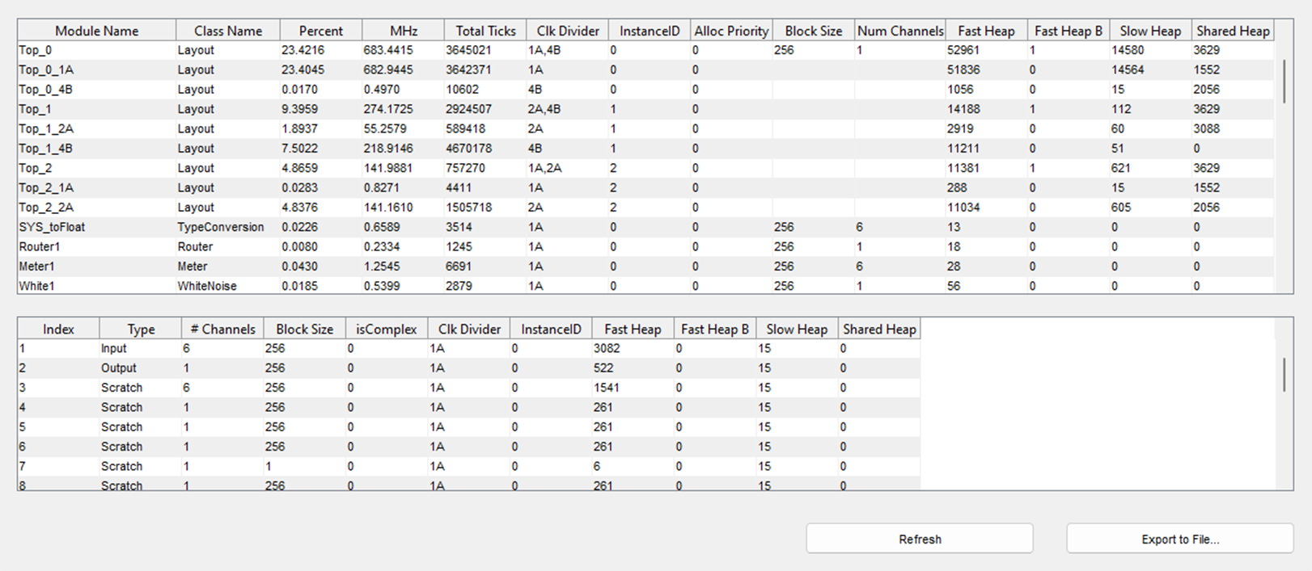Viewport: 1312px width, 571px height.
Task: Sort by the Module Name column header
Action: [x=96, y=31]
